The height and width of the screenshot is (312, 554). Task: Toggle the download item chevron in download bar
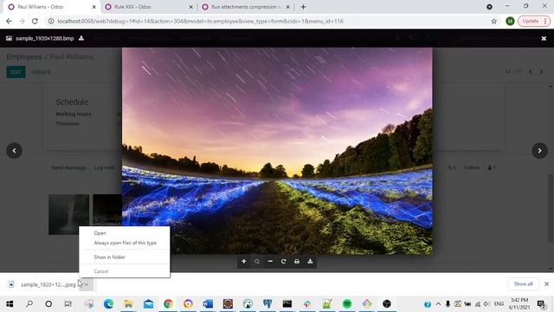[x=87, y=284]
